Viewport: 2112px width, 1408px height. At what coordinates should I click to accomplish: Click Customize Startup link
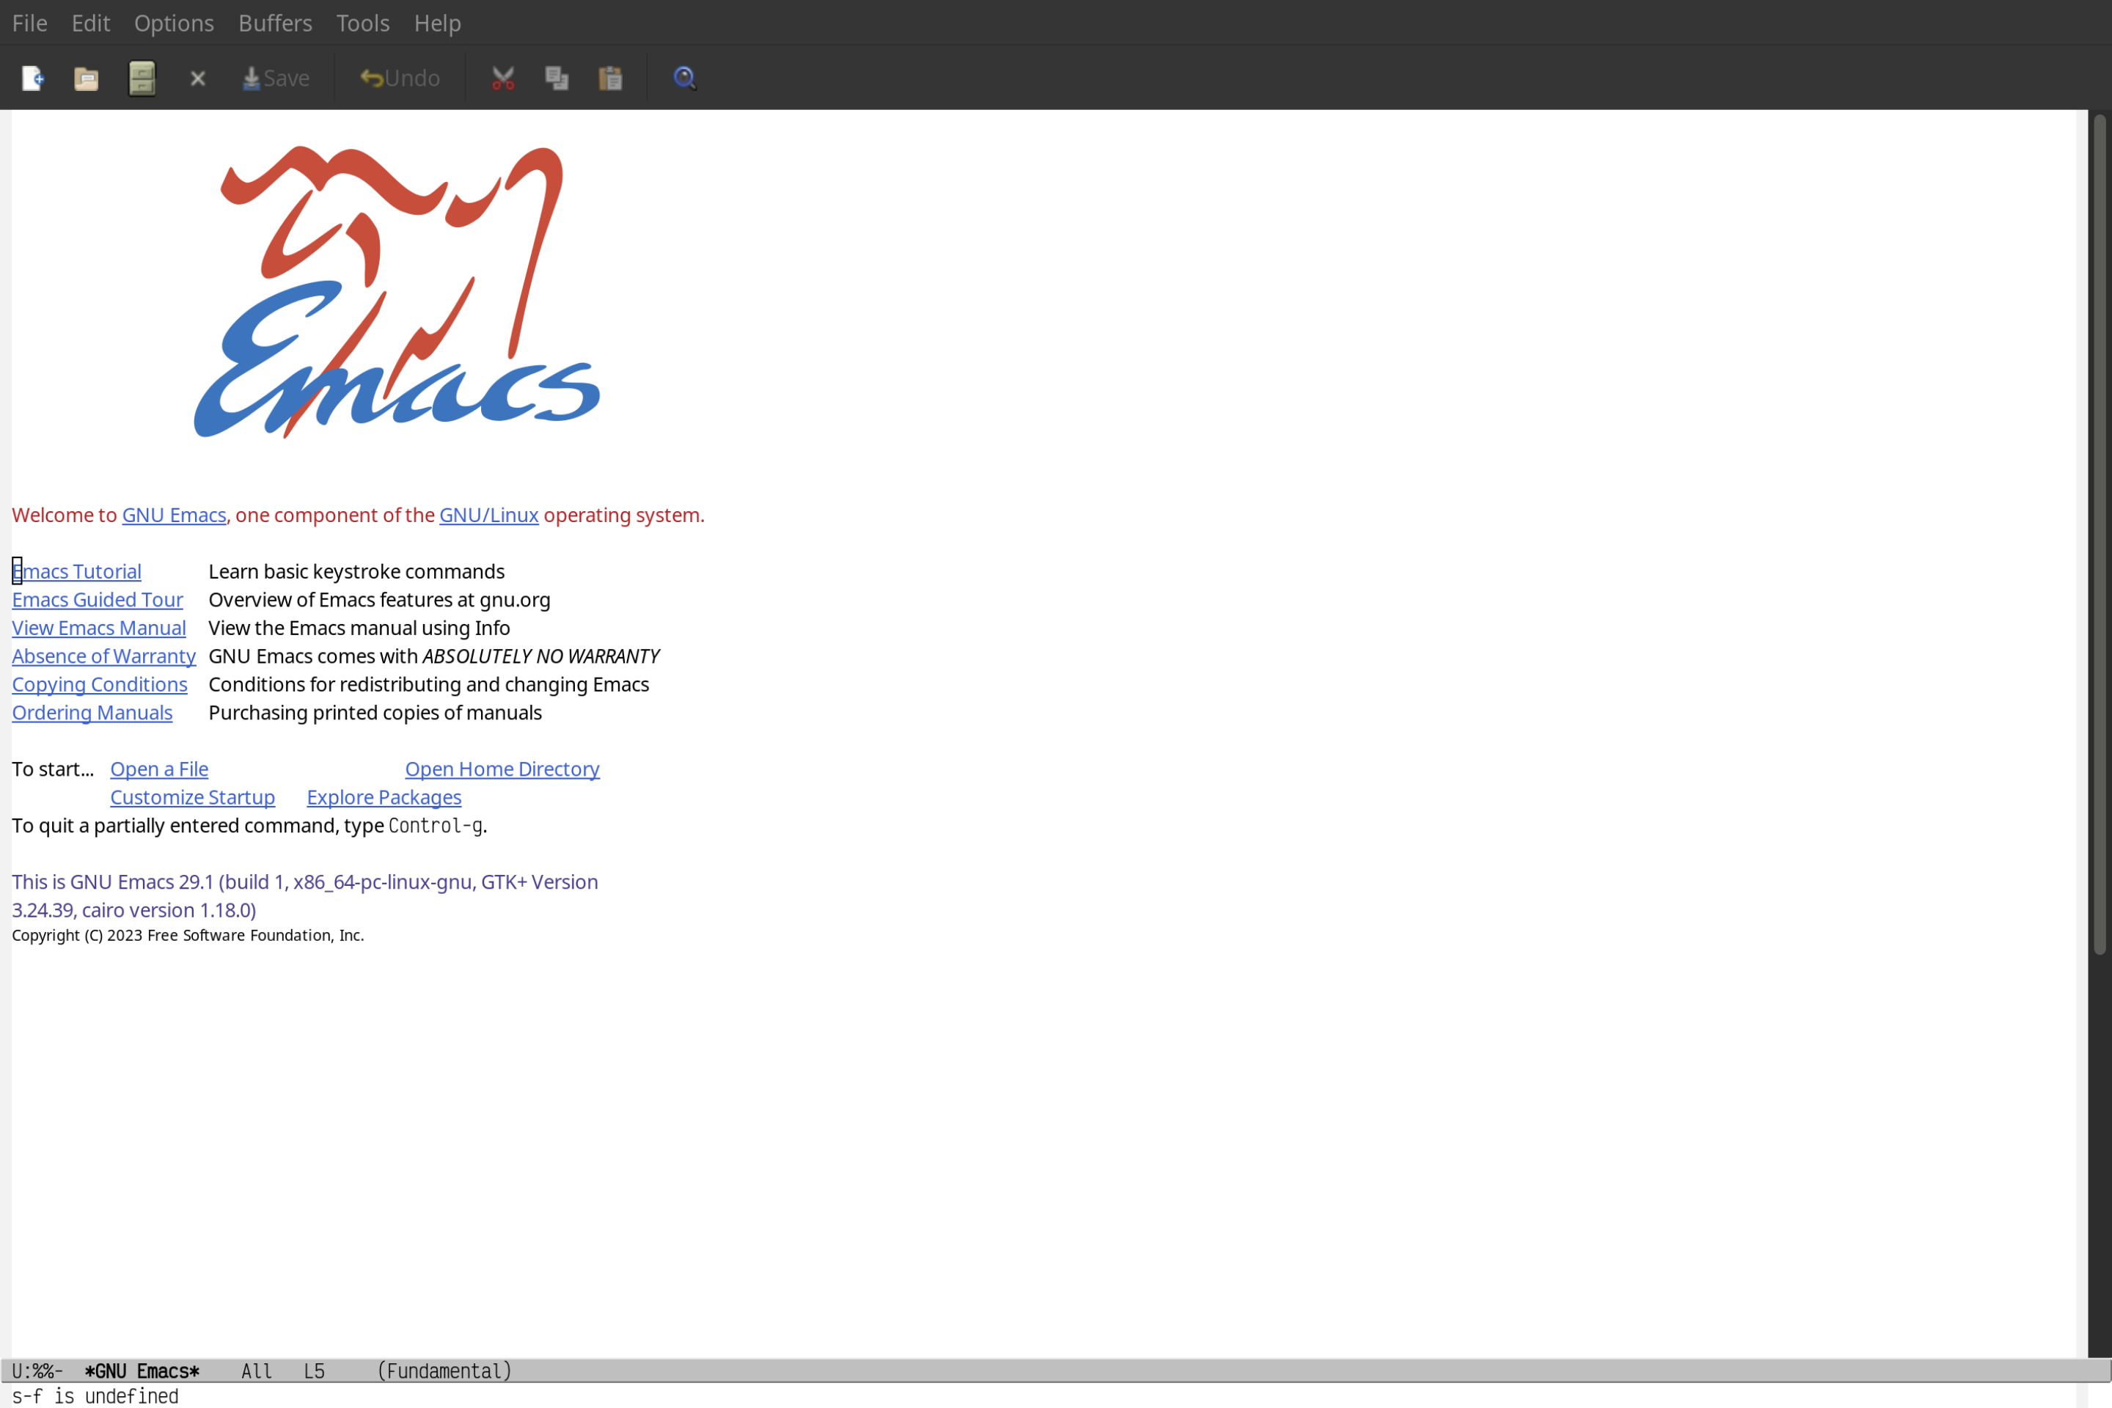(191, 796)
